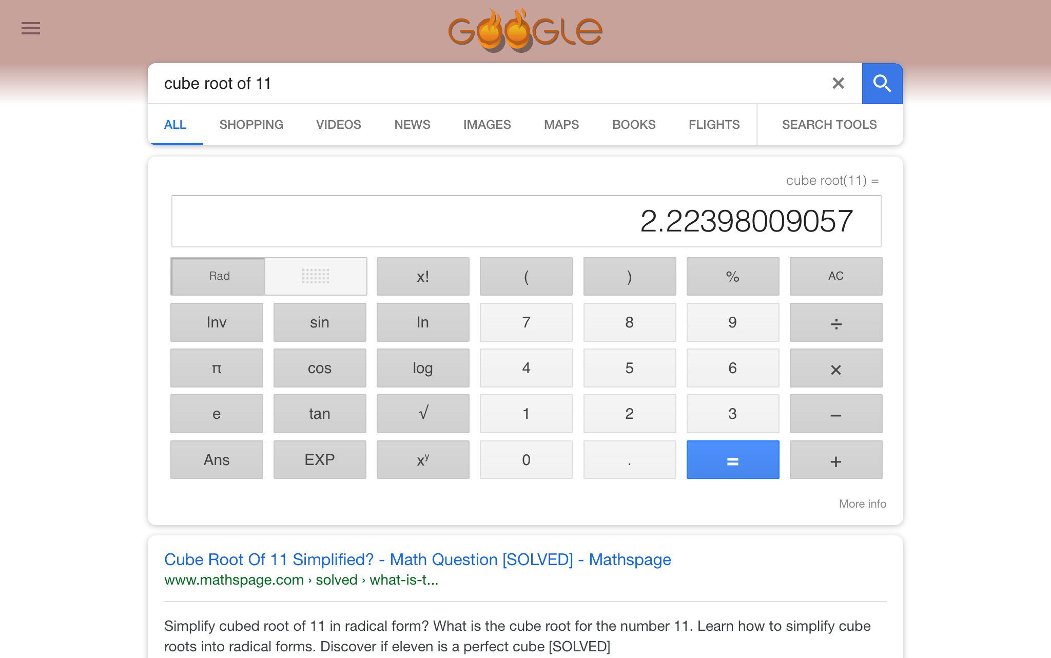
Task: Switch calculator to Rad mode
Action: (x=219, y=276)
